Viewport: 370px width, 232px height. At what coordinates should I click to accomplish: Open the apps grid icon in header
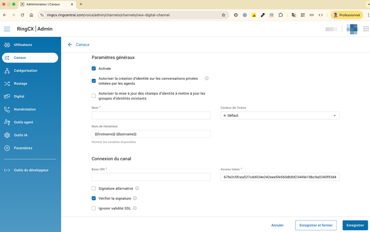tap(366, 29)
